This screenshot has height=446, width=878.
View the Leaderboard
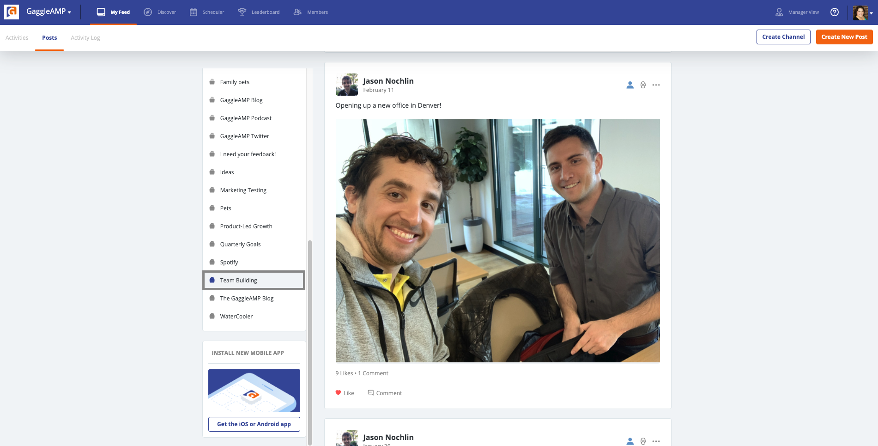coord(259,12)
